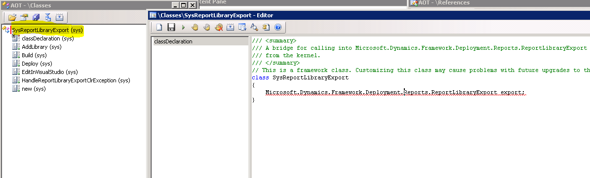590x178 pixels.
Task: Compile from the AOT \Classes toolbar
Action: click(x=59, y=17)
